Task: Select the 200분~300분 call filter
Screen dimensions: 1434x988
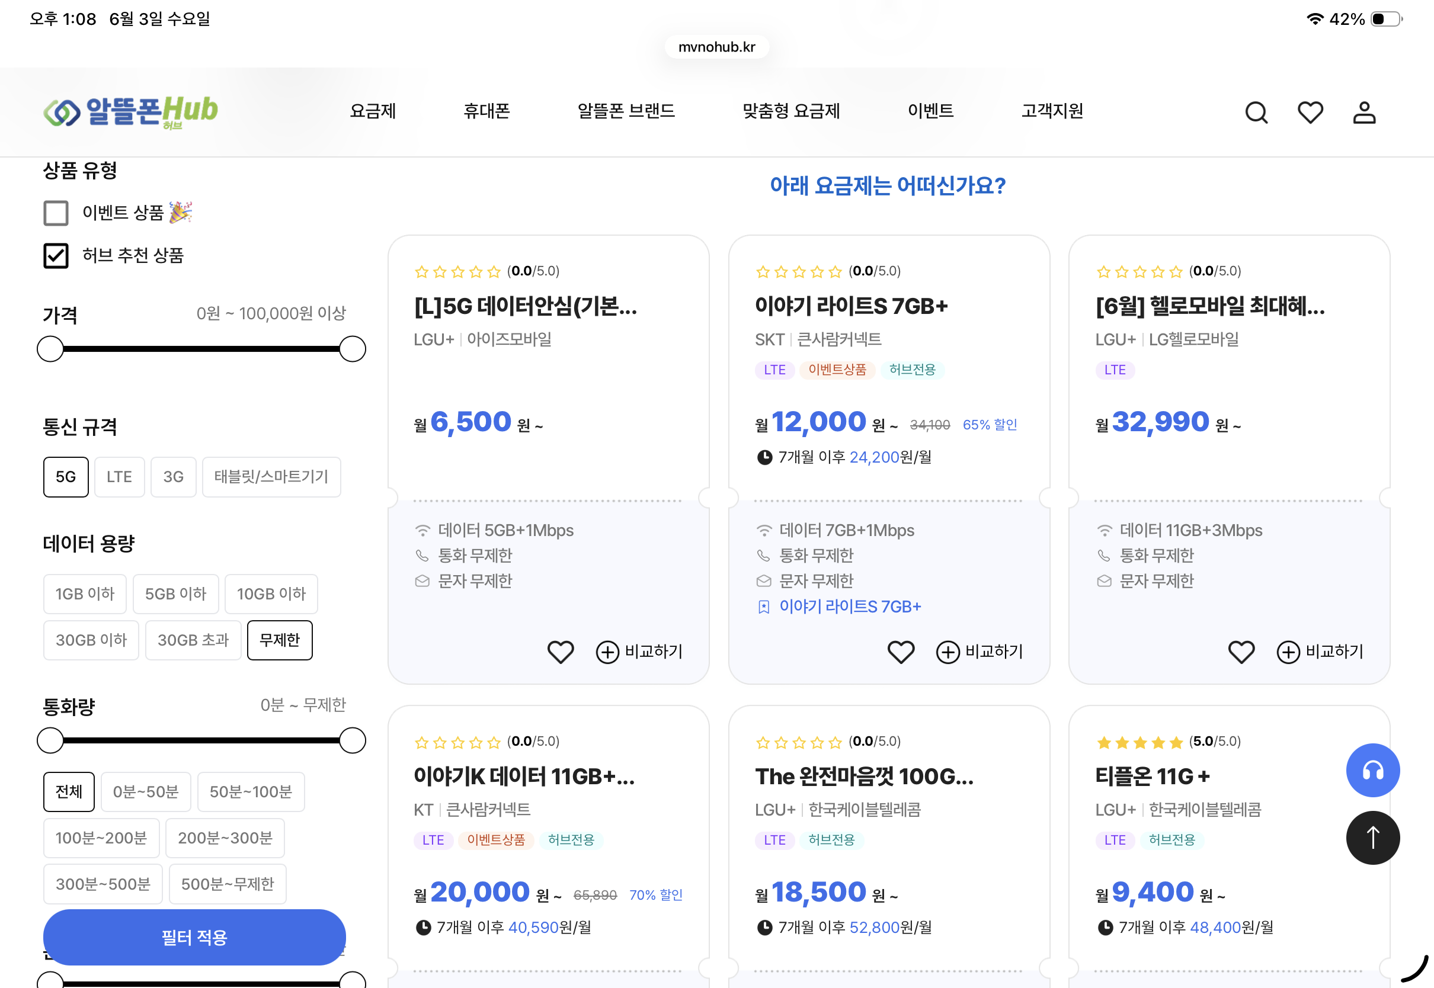Action: [225, 838]
